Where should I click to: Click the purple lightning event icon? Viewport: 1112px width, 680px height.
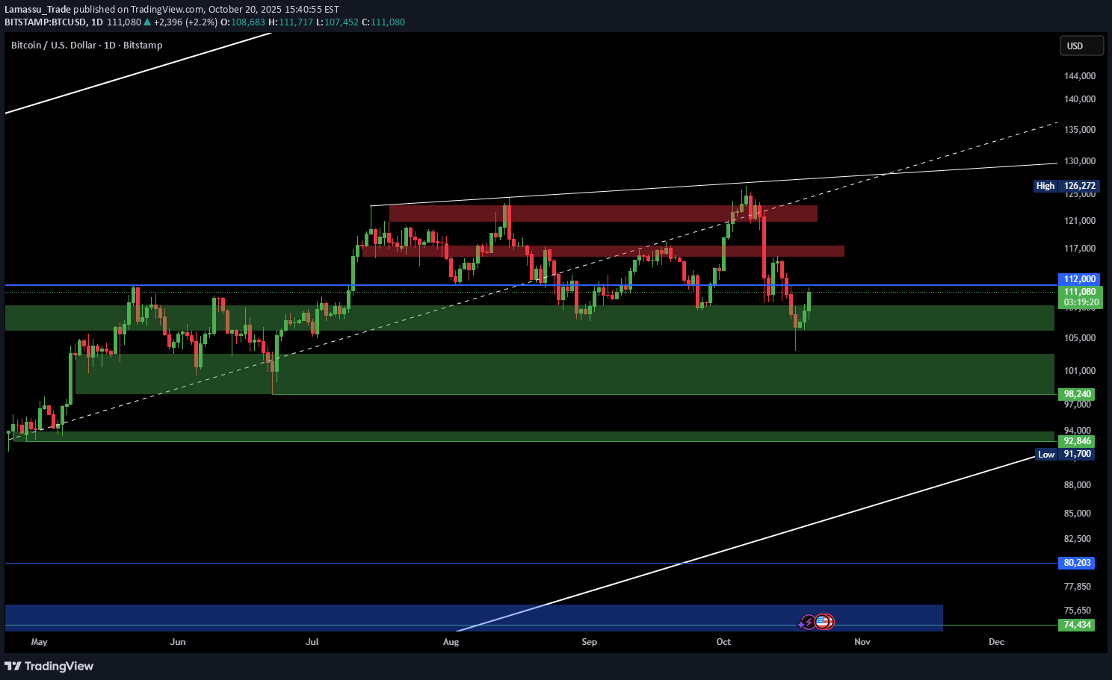[x=808, y=622]
